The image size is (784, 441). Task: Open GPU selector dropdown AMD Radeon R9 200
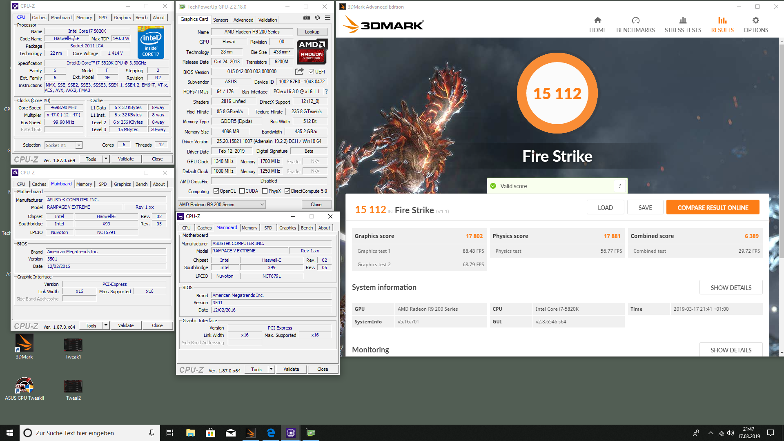coord(222,204)
